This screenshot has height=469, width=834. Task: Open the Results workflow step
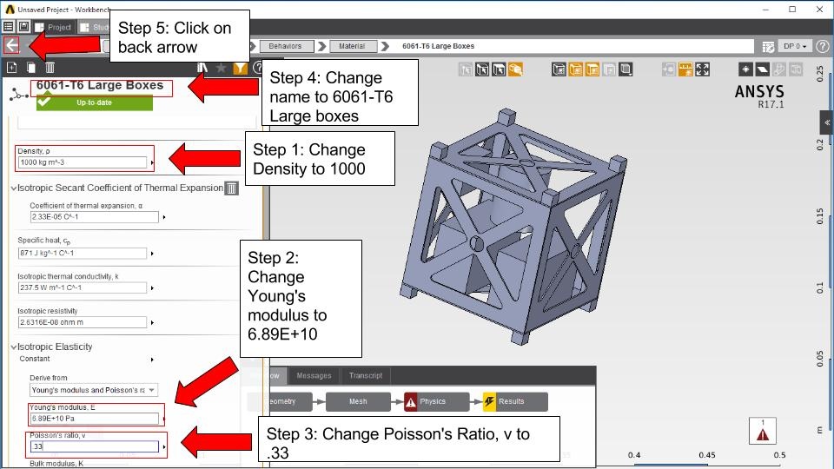pos(515,402)
